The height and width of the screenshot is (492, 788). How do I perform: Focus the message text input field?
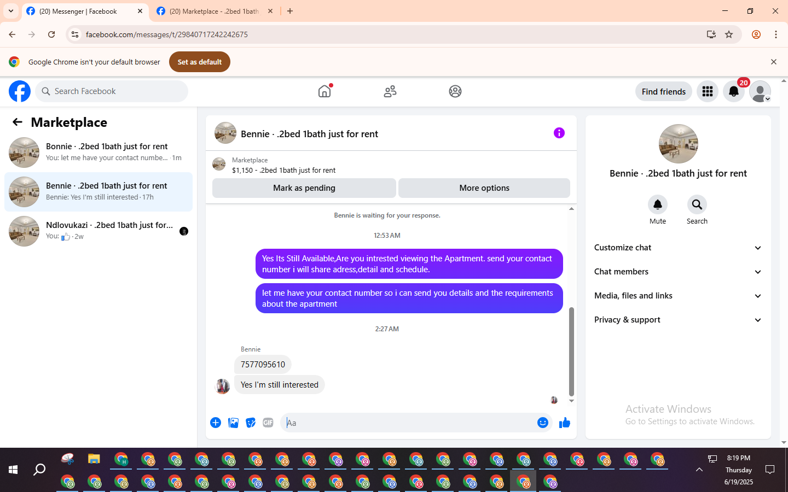[410, 423]
